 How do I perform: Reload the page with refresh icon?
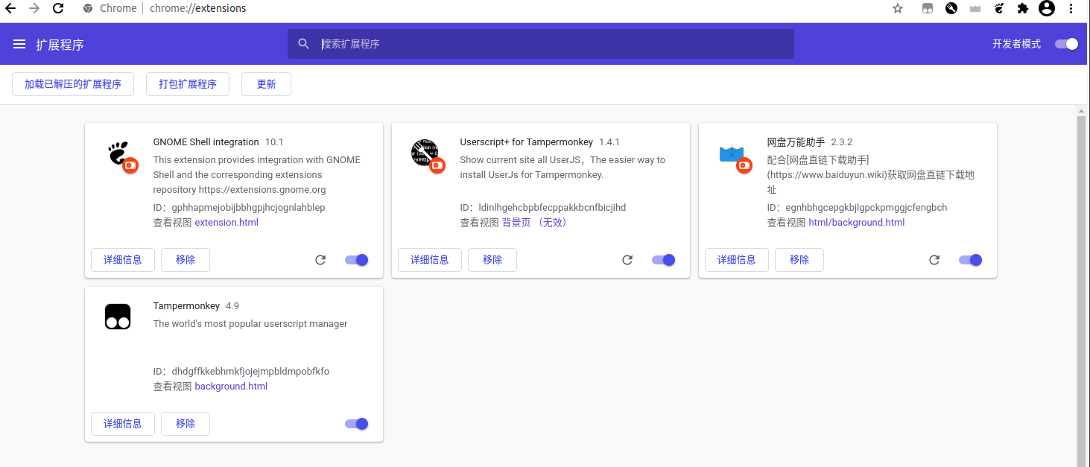click(57, 8)
